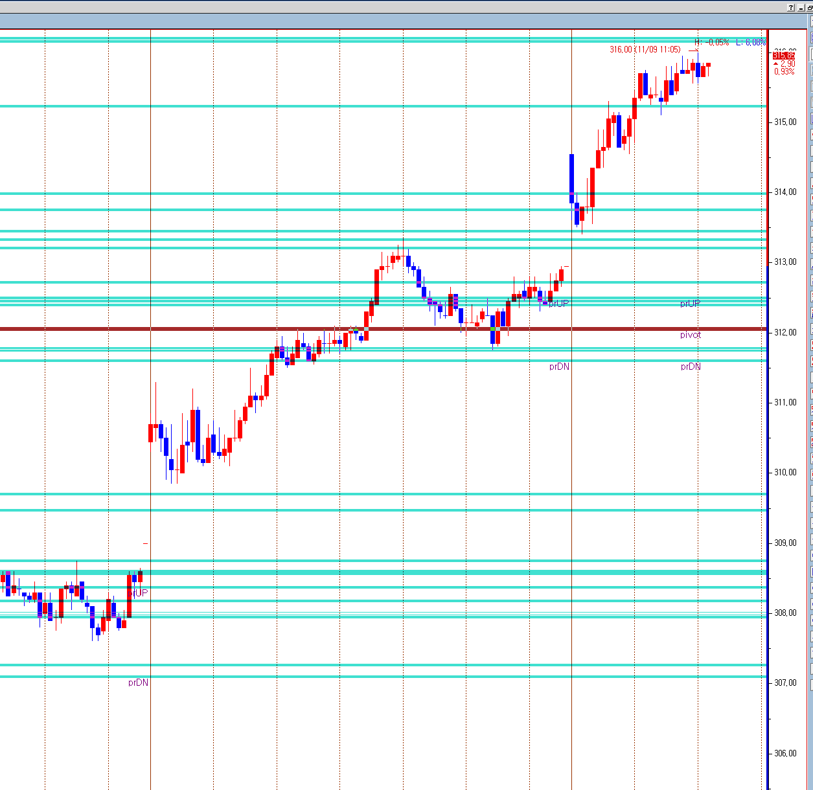Click the blue section of the right-edge range bar
813x790 pixels.
coord(768,518)
